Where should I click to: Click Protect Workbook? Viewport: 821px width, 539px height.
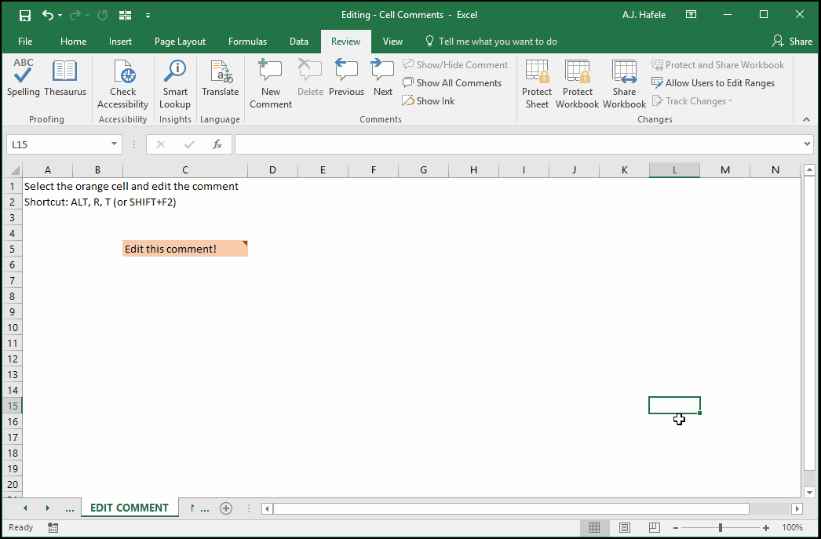(x=577, y=84)
